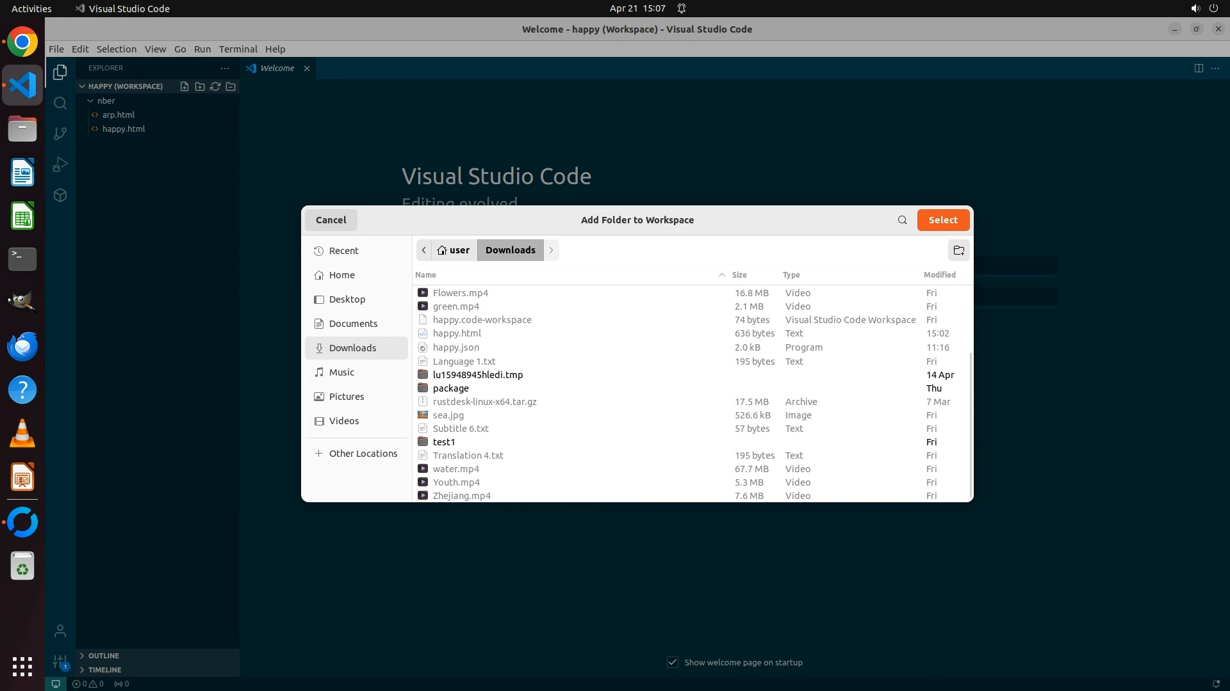Open the Extensions view icon
The image size is (1230, 691).
60,195
